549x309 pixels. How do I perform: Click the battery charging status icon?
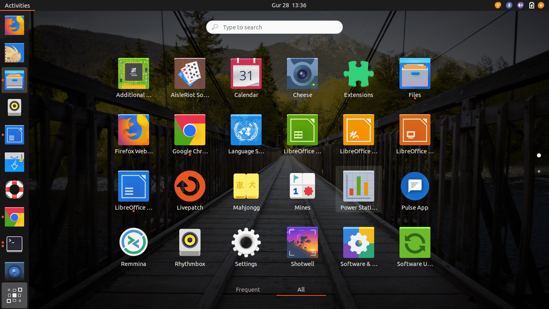532,5
